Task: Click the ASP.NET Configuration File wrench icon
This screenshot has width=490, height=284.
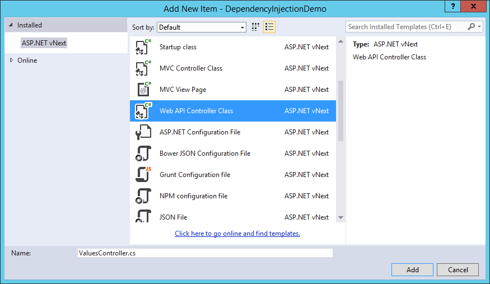Action: point(143,132)
